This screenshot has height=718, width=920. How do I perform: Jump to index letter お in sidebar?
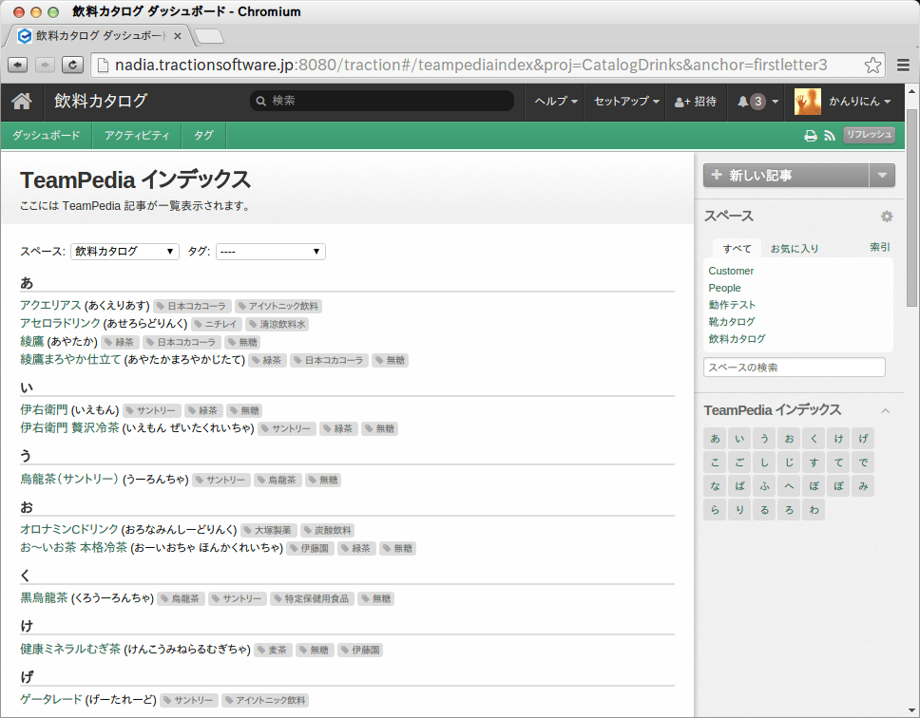click(x=789, y=439)
